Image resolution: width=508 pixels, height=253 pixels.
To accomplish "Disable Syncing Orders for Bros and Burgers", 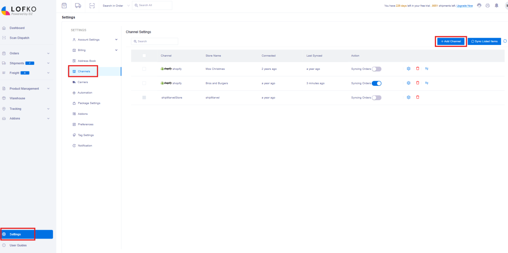I will (376, 83).
